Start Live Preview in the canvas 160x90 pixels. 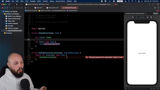tap(133, 17)
